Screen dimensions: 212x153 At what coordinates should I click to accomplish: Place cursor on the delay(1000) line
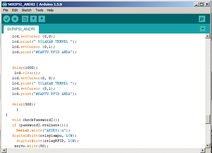25,68
